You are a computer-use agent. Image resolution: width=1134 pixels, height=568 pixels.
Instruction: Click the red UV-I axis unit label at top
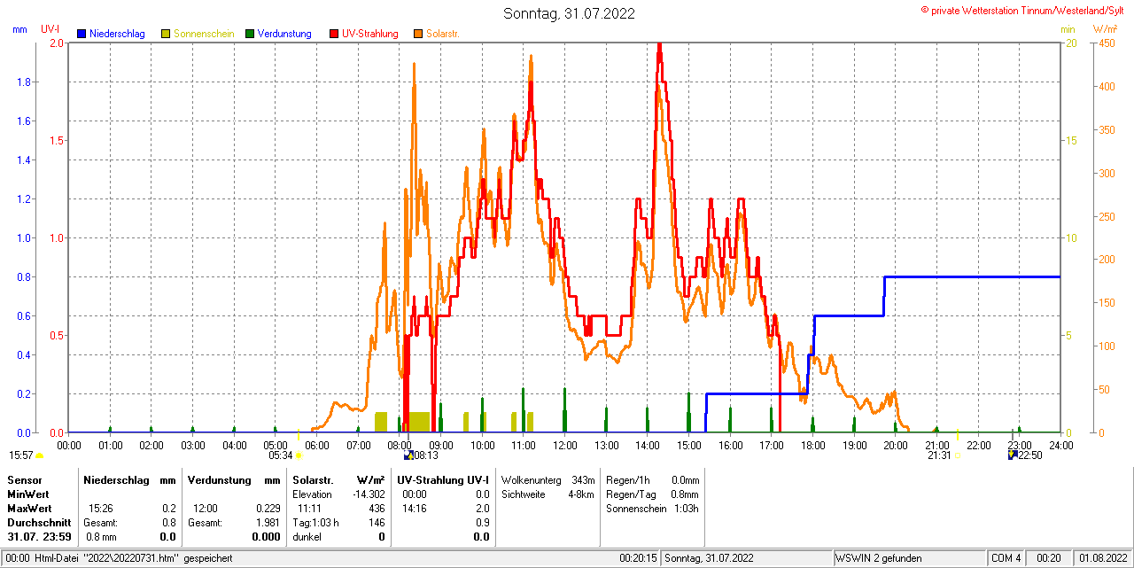tap(50, 29)
